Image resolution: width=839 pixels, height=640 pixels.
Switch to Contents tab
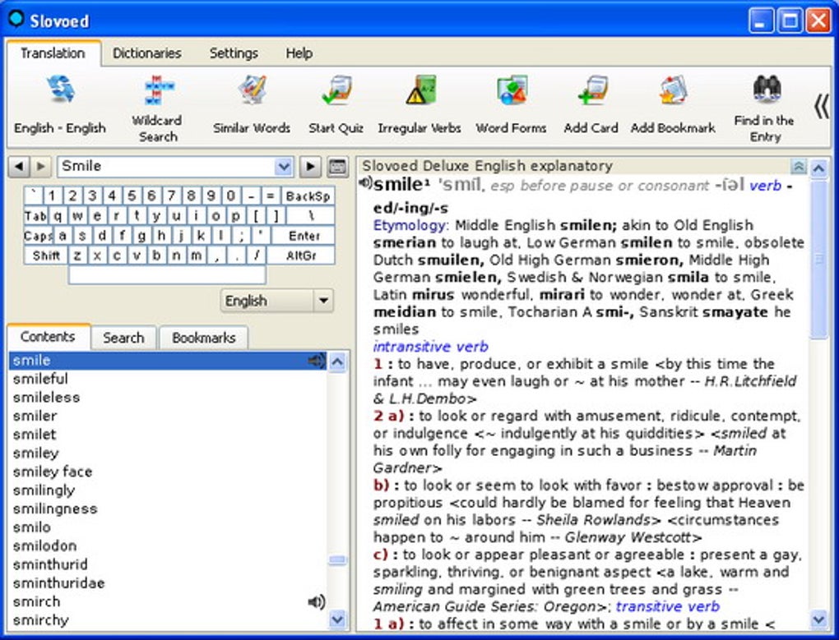click(49, 337)
